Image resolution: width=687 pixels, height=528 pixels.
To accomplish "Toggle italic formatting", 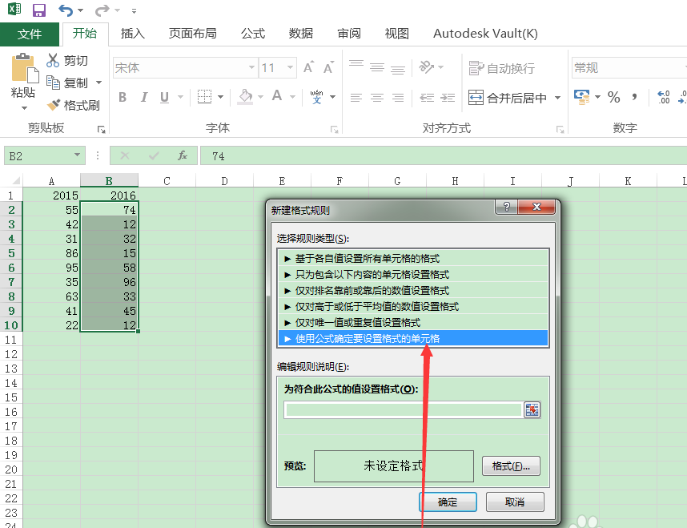I will point(143,97).
